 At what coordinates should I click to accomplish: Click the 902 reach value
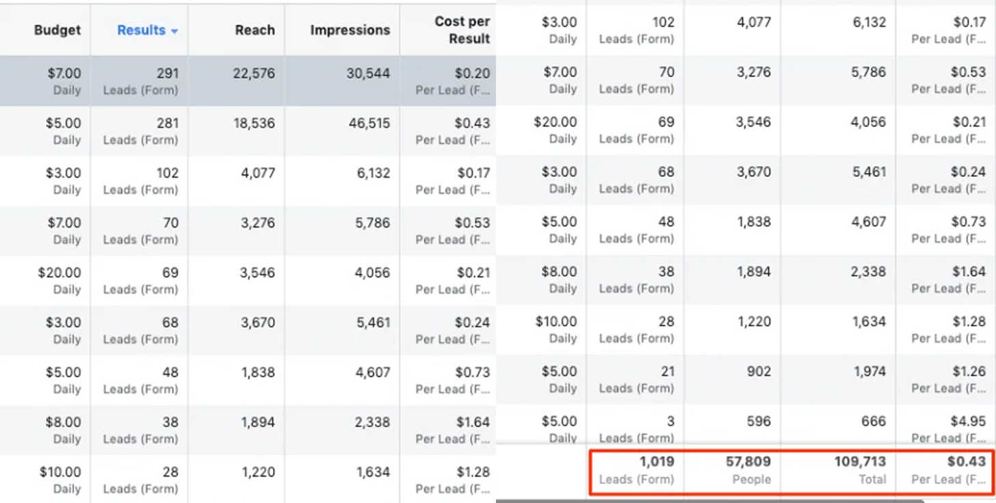tap(758, 372)
